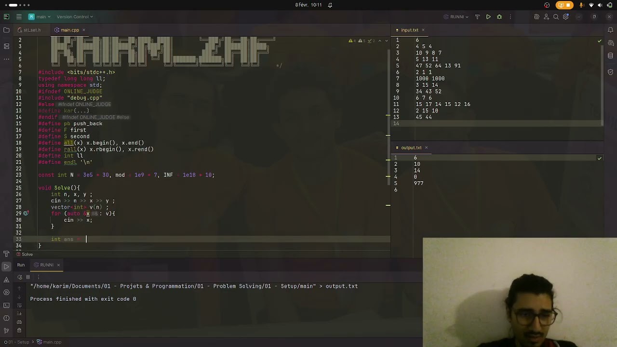Start debugging with the bug icon
The height and width of the screenshot is (347, 617).
pyautogui.click(x=499, y=17)
